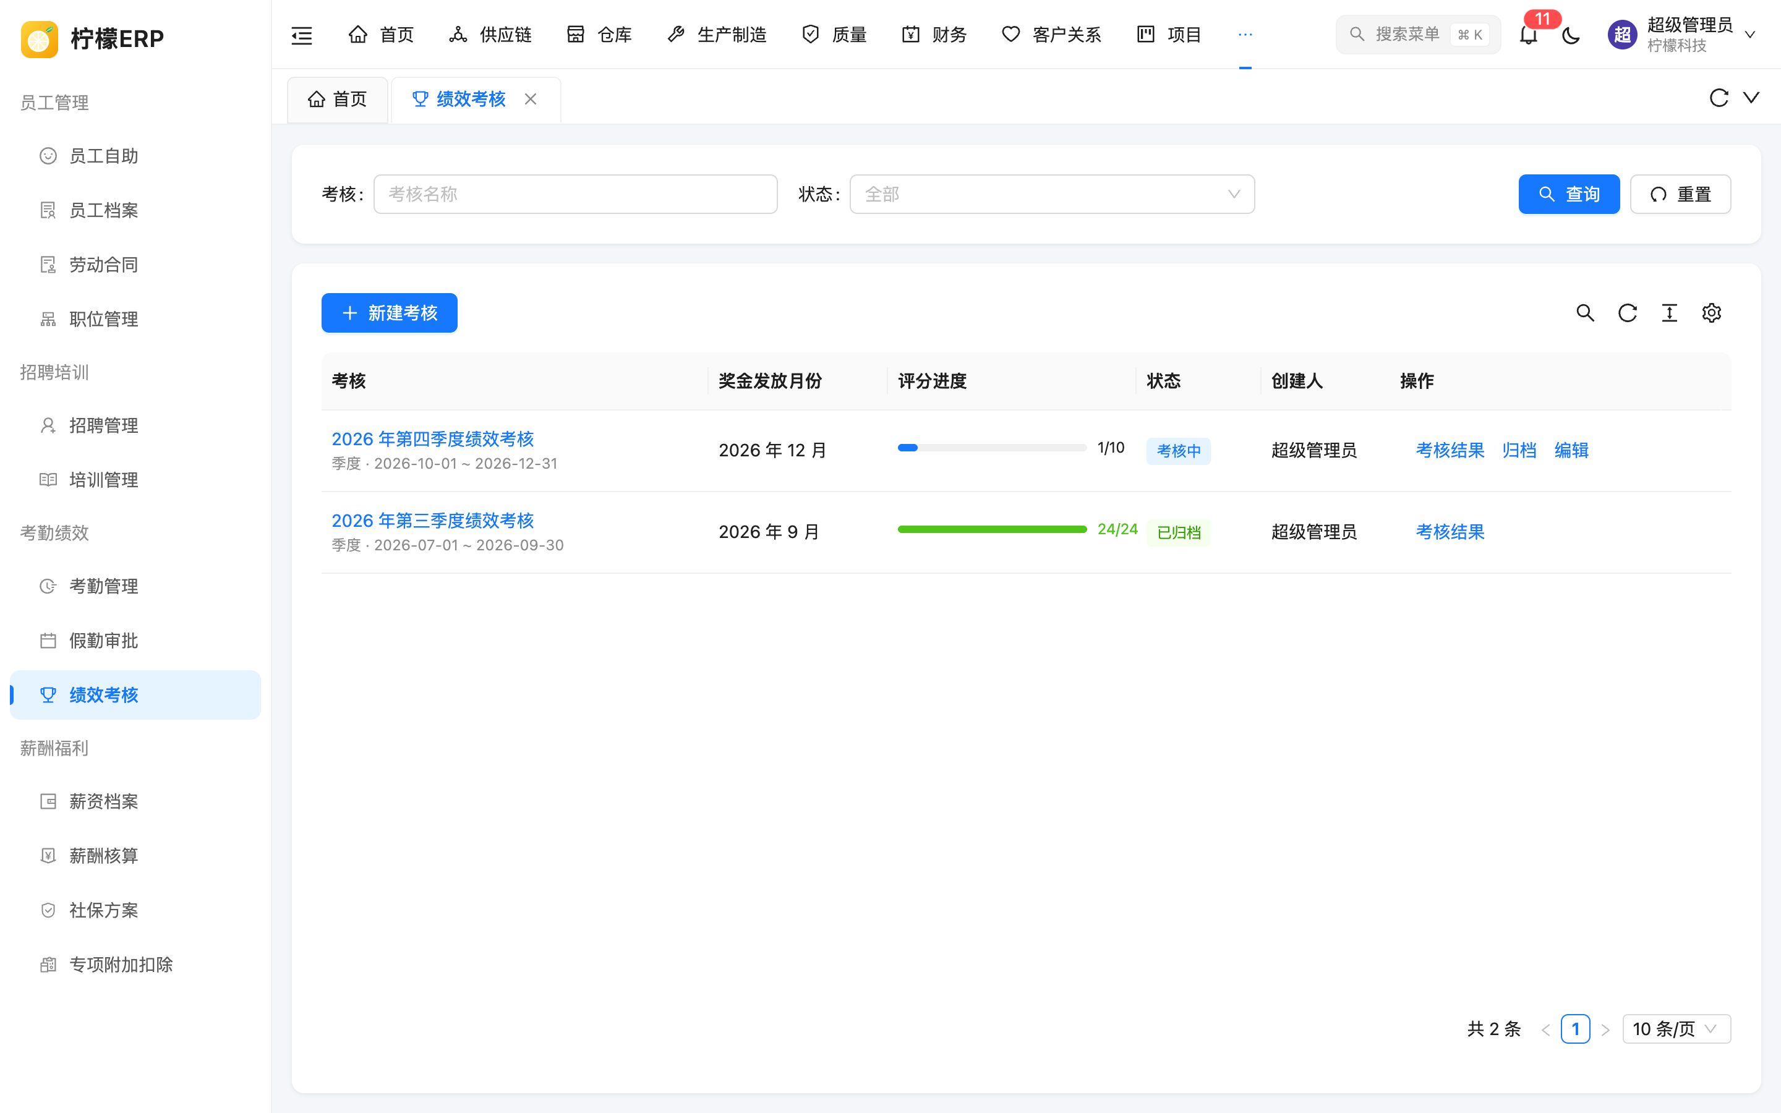Click the 1/10 scoring progress bar
The width and height of the screenshot is (1781, 1113).
pyautogui.click(x=992, y=448)
